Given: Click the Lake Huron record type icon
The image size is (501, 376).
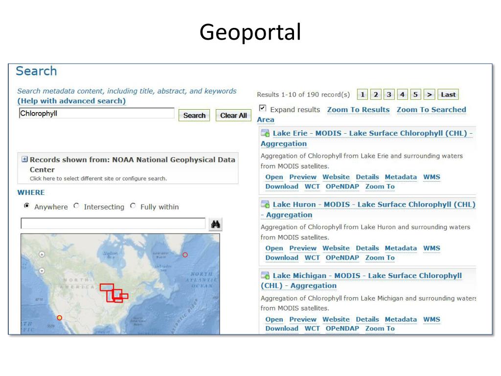Looking at the screenshot, I should click(x=265, y=204).
